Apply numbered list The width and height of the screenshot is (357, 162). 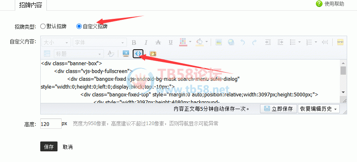coord(309,42)
